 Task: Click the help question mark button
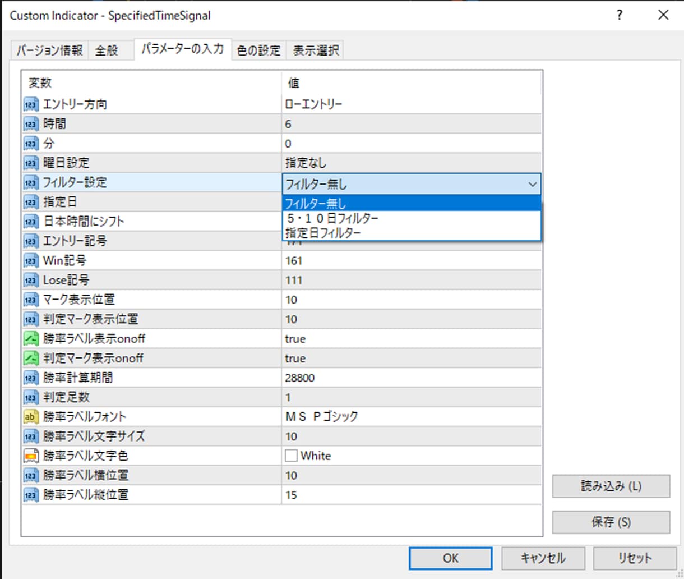(x=620, y=15)
